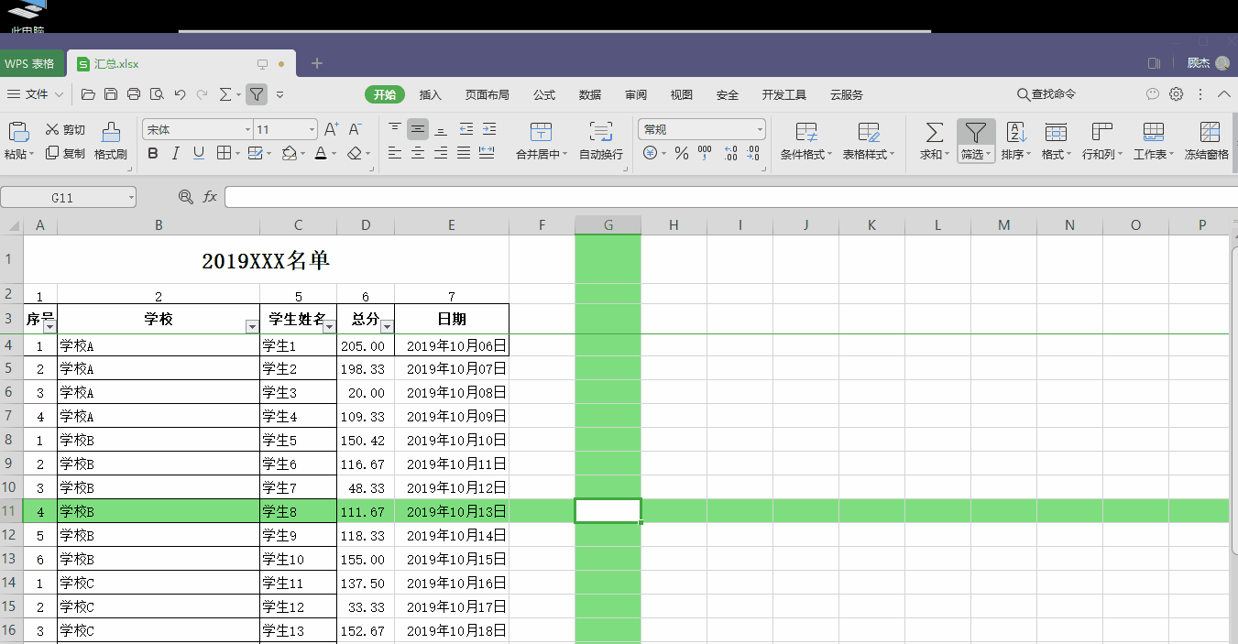Open the filter dropdown on 学校 column header
1238x644 pixels.
click(x=252, y=327)
